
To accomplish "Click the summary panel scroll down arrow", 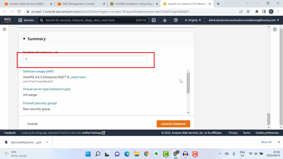I will pyautogui.click(x=188, y=113).
